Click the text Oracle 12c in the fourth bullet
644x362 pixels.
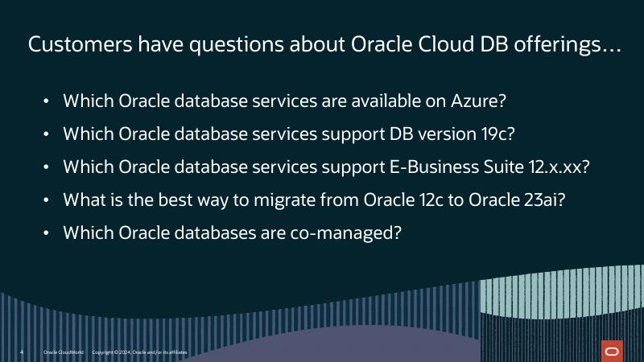click(419, 200)
